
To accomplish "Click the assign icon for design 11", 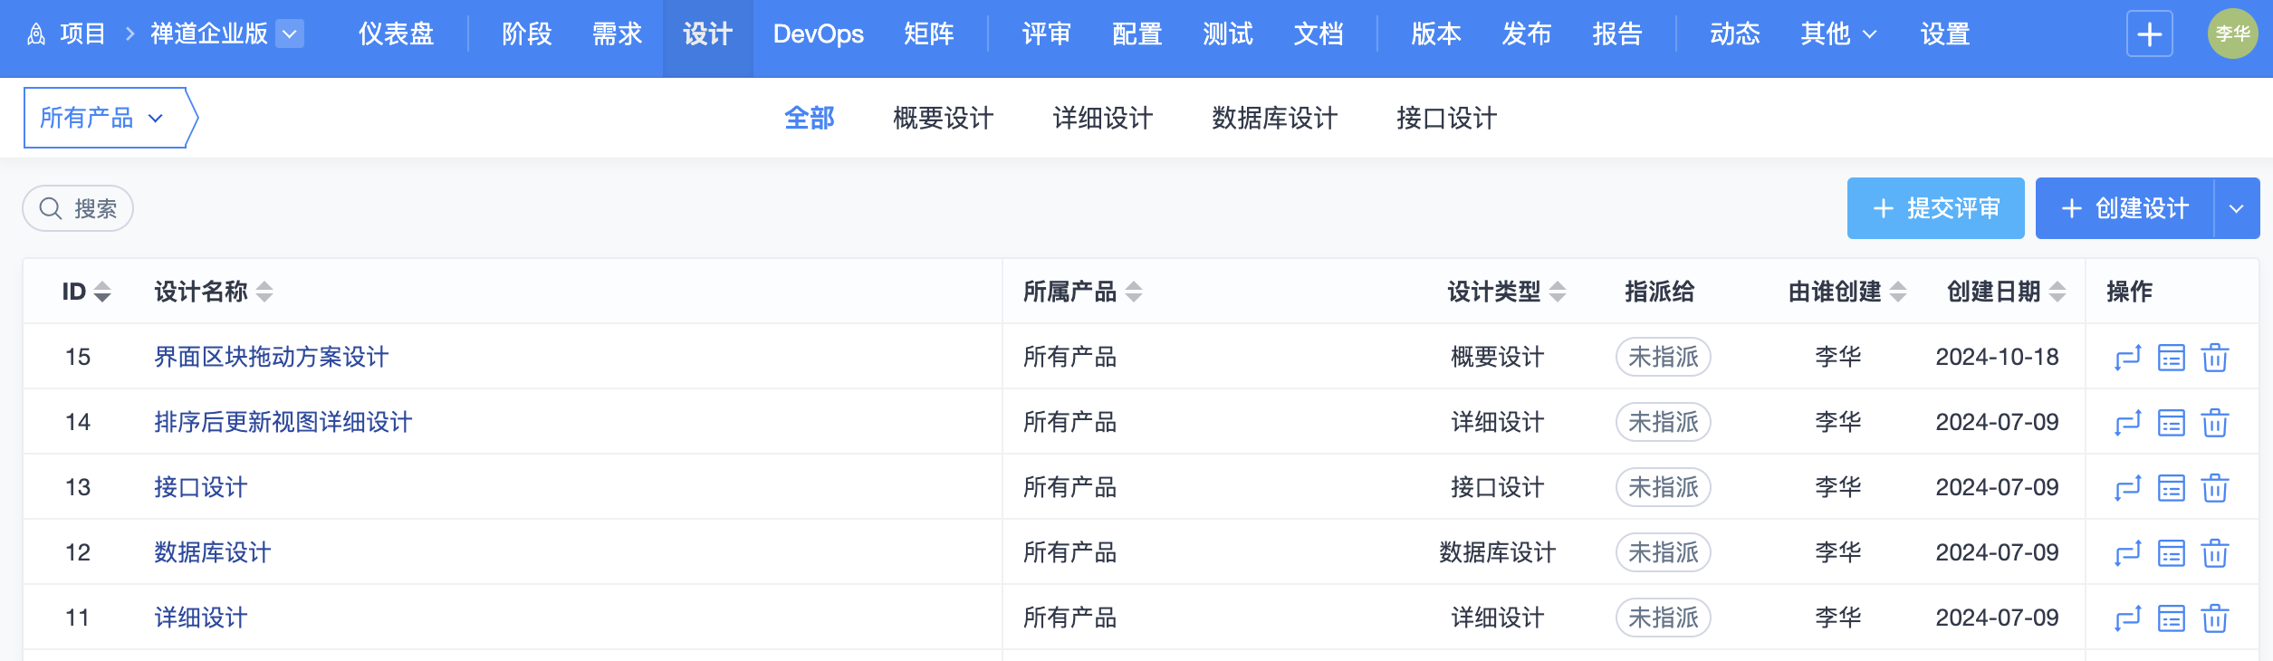I will click(2127, 618).
